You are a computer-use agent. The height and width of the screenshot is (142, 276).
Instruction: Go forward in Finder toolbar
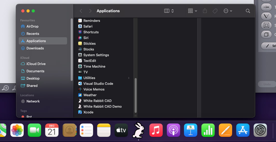point(90,11)
